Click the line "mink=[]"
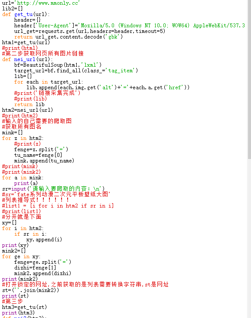251x318 pixels. pyautogui.click(x=13, y=133)
